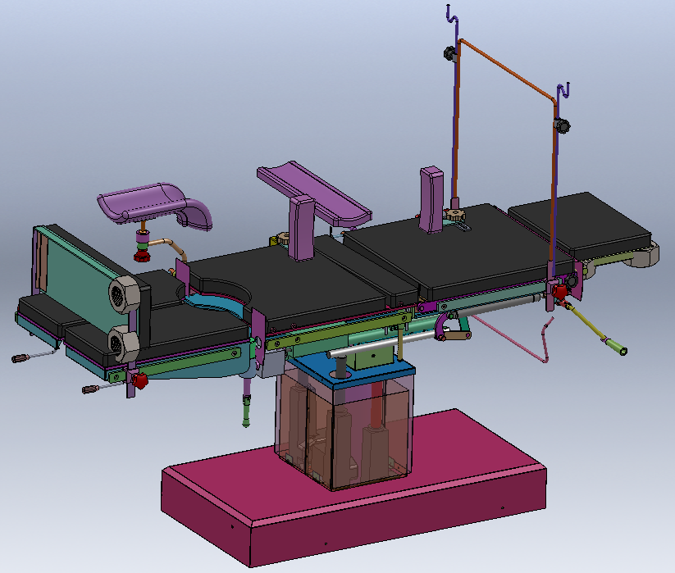Pick the red knob on the foot-end rail

pos(139,381)
